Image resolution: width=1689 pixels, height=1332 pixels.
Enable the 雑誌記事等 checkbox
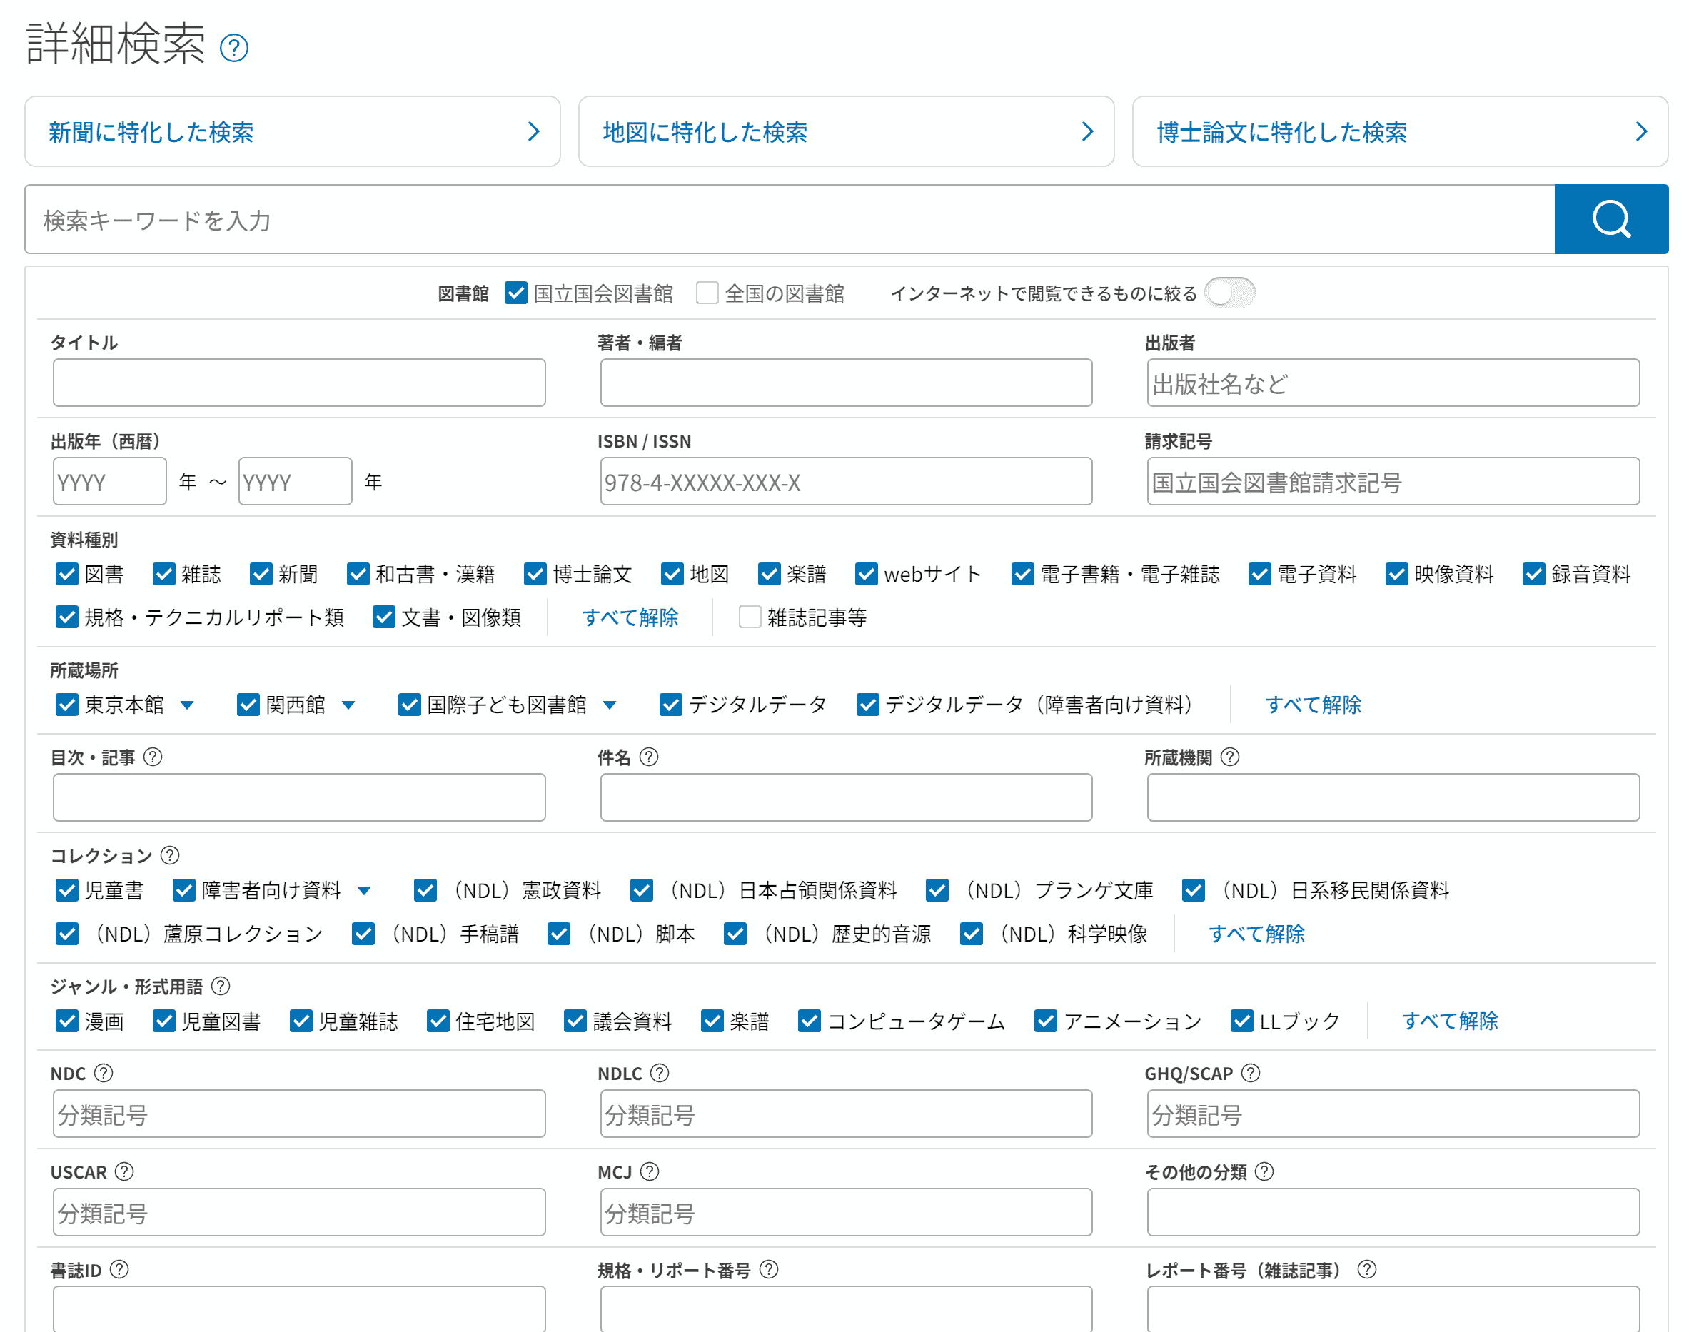coord(750,617)
